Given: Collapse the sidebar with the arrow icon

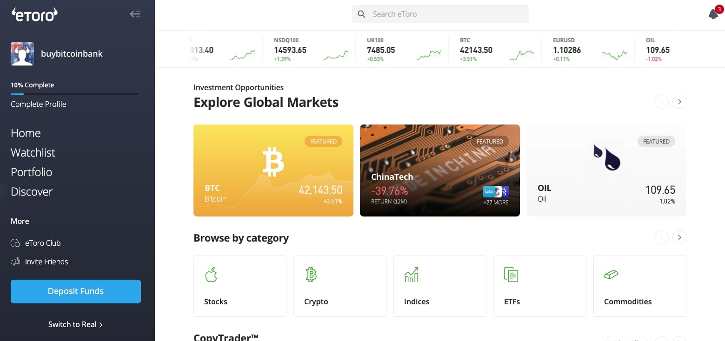Looking at the screenshot, I should click(135, 14).
